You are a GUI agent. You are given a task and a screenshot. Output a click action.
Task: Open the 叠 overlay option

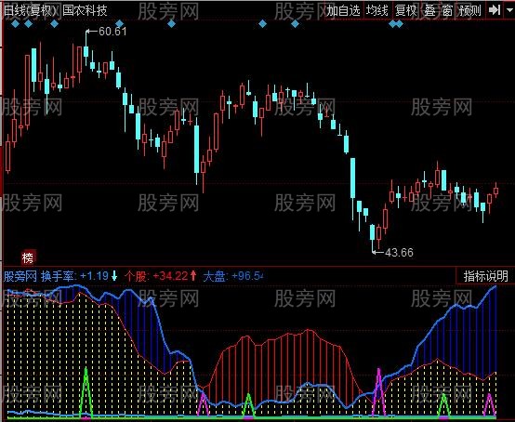pos(429,11)
